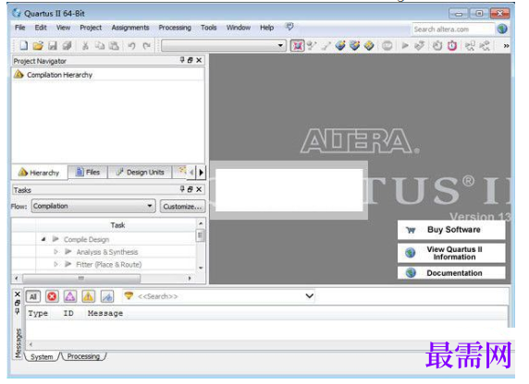Open the revision dropdown in the toolbar
The height and width of the screenshot is (384, 529).
[x=280, y=45]
